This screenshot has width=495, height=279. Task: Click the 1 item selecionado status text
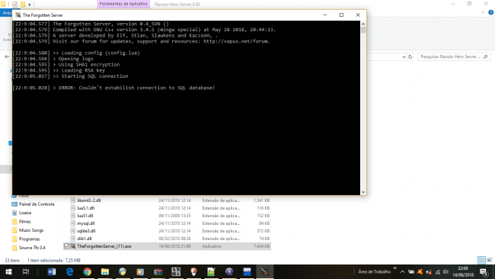click(45, 261)
